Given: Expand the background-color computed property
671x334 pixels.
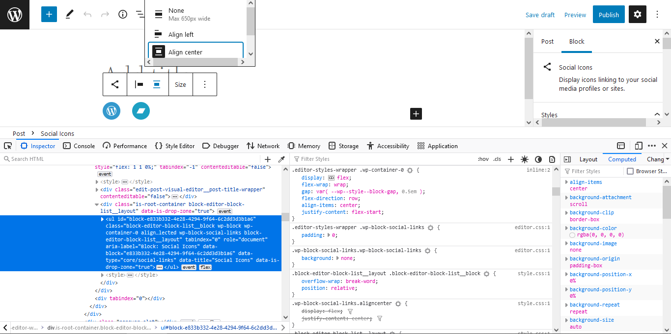Looking at the screenshot, I should point(566,228).
